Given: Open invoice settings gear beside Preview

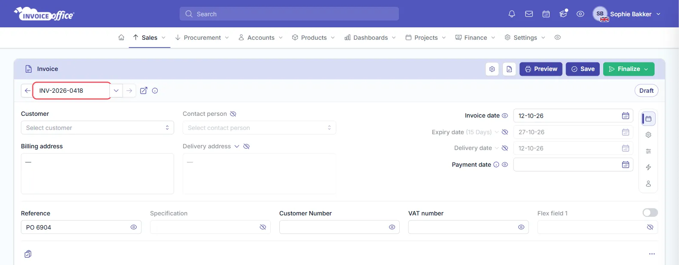Looking at the screenshot, I should click(x=492, y=69).
